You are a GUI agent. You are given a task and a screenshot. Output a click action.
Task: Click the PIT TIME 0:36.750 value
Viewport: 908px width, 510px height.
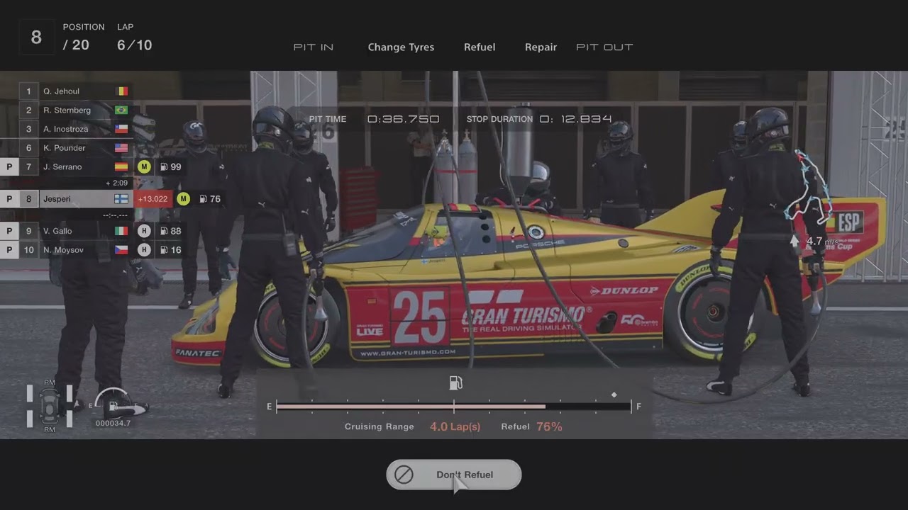403,119
